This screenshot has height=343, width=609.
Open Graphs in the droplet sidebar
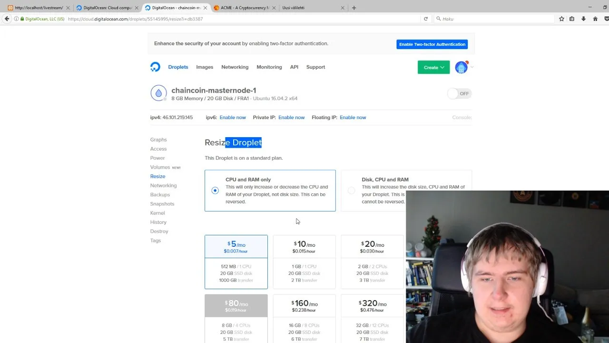[158, 140]
